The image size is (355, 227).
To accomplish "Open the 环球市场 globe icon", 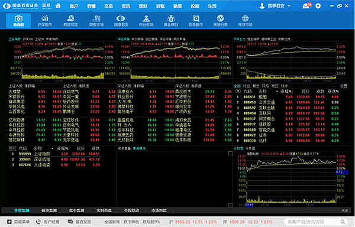I will pos(245,21).
